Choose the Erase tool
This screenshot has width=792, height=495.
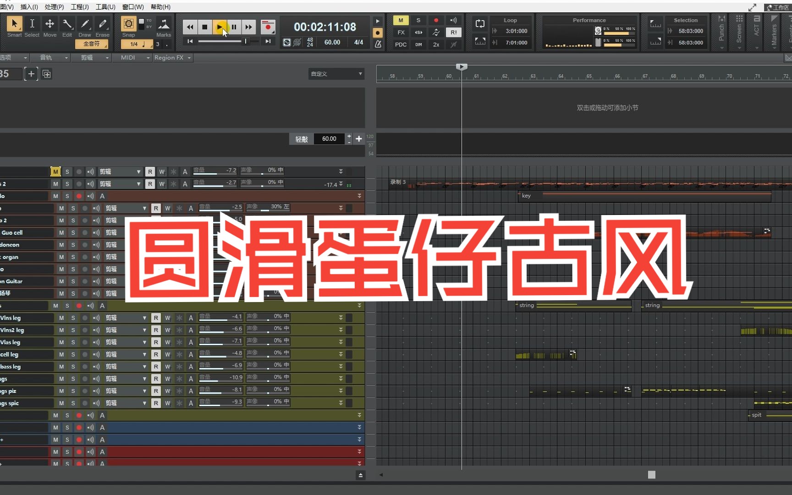[102, 27]
